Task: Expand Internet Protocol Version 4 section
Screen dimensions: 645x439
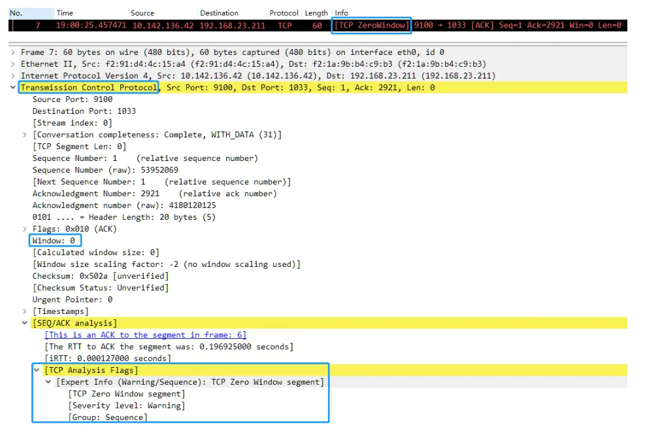Action: point(13,76)
